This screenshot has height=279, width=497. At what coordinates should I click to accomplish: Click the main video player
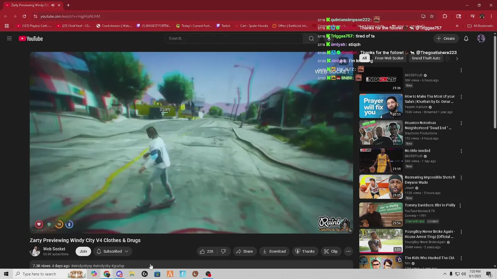pos(191,143)
